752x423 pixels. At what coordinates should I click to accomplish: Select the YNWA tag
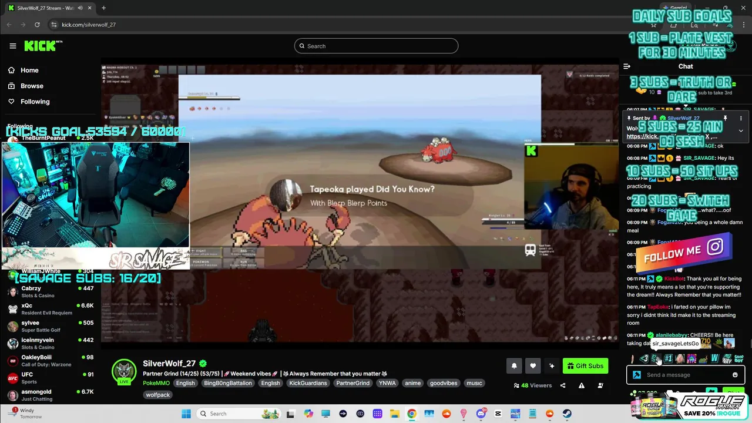tap(387, 383)
